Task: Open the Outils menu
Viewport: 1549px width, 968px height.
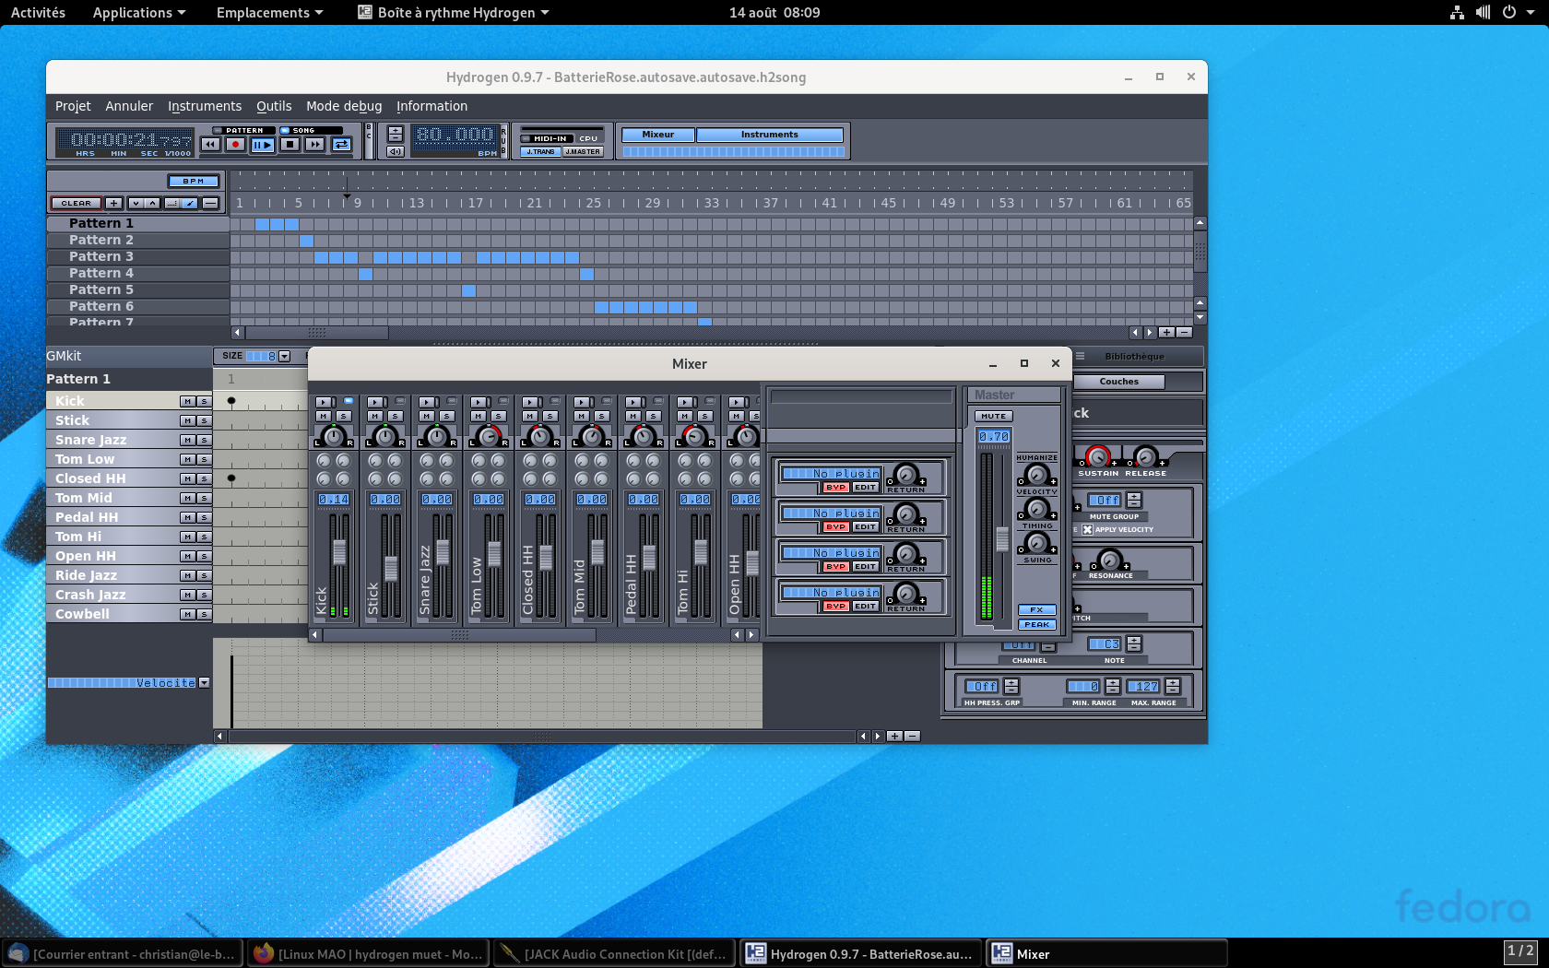Action: [x=274, y=106]
